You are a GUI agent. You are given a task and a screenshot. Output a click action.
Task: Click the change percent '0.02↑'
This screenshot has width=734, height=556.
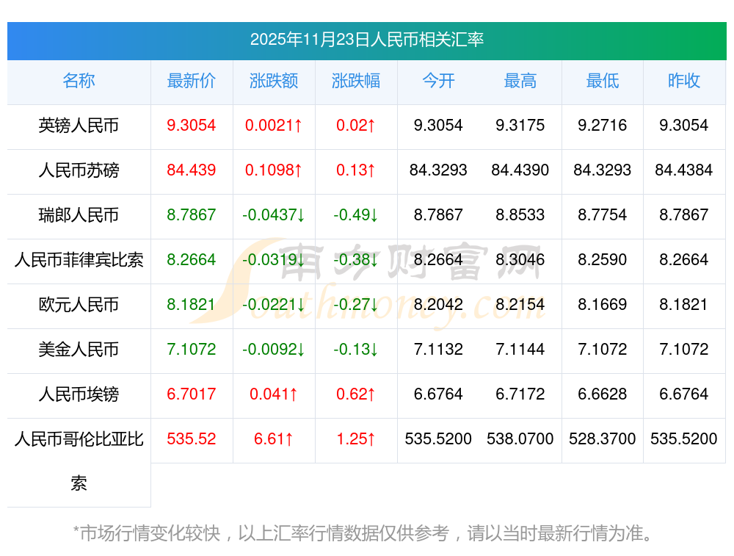pos(356,126)
